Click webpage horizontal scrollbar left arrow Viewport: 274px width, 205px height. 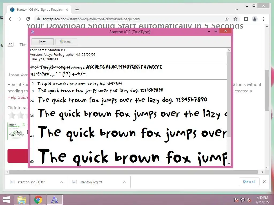coord(7,172)
